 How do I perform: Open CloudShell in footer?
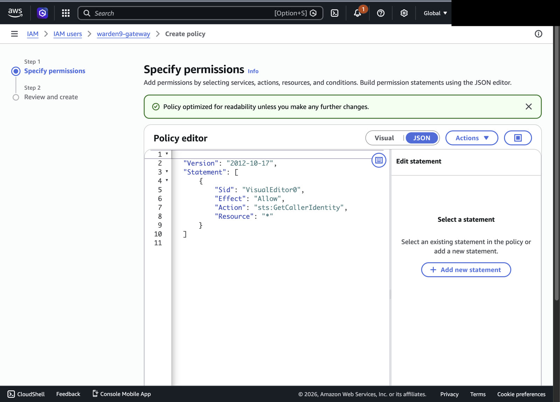coord(26,394)
